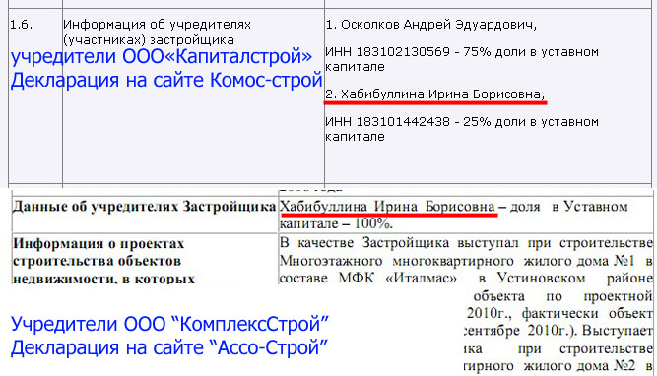Click 'Многоэтажного многоквартирного жилого дома №1' line

[x=457, y=261]
